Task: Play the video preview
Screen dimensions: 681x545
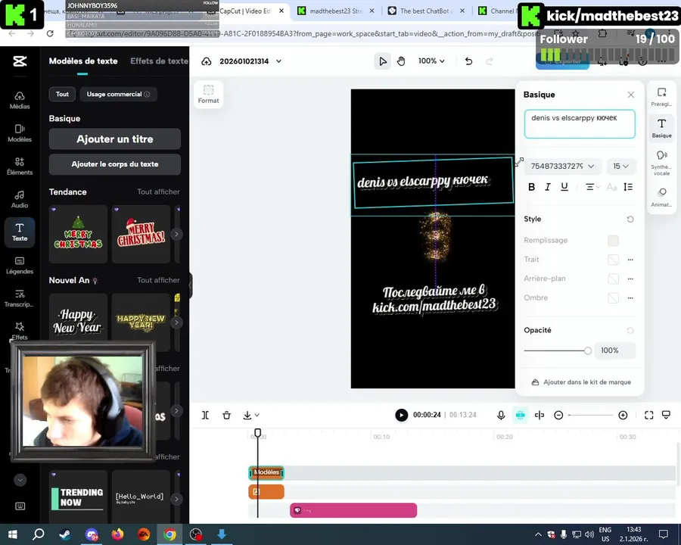Action: click(x=401, y=415)
